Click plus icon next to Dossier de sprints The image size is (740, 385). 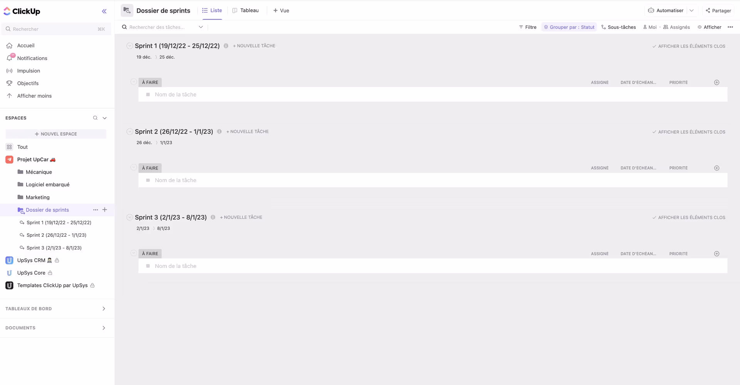[x=104, y=210]
